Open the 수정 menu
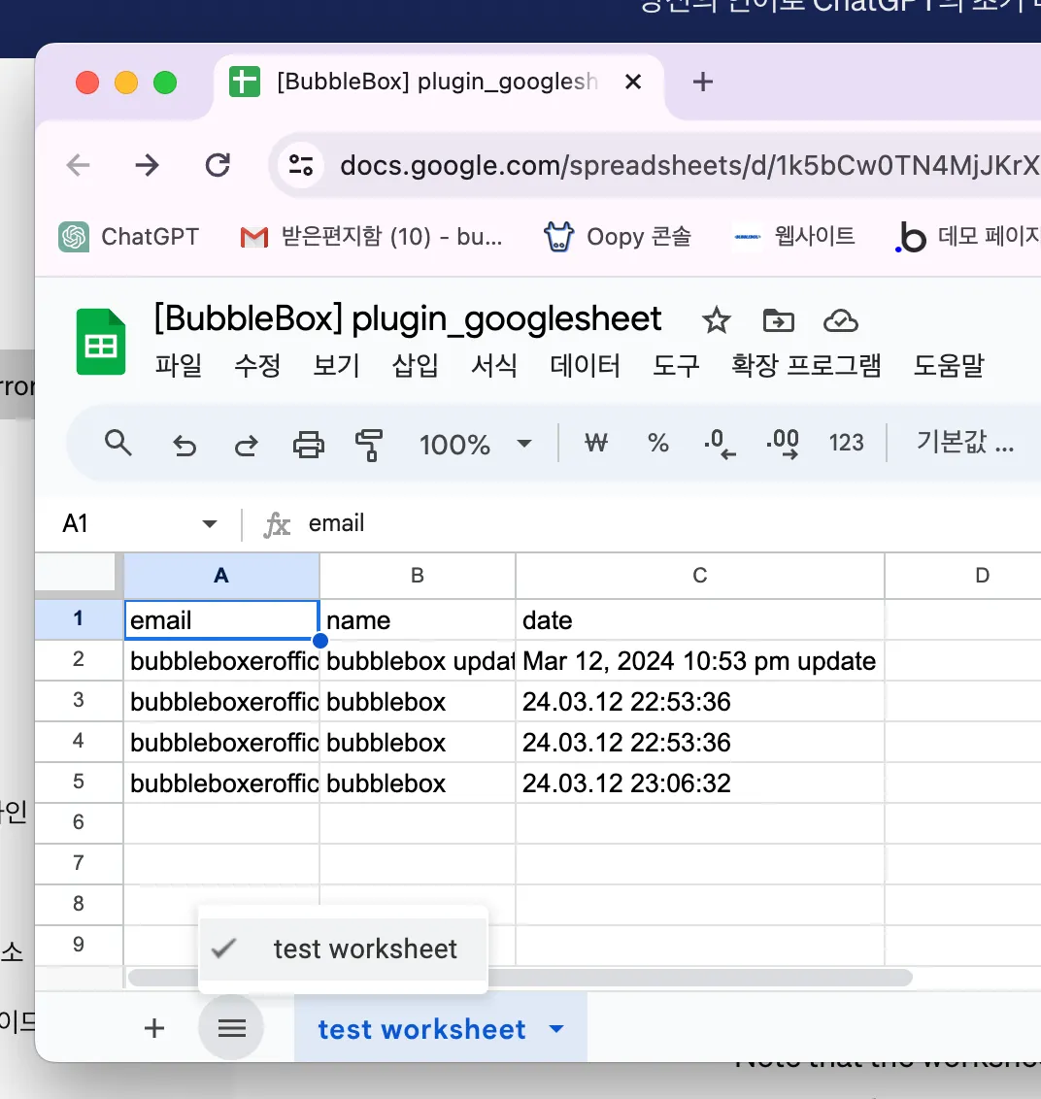1041x1099 pixels. click(x=257, y=365)
